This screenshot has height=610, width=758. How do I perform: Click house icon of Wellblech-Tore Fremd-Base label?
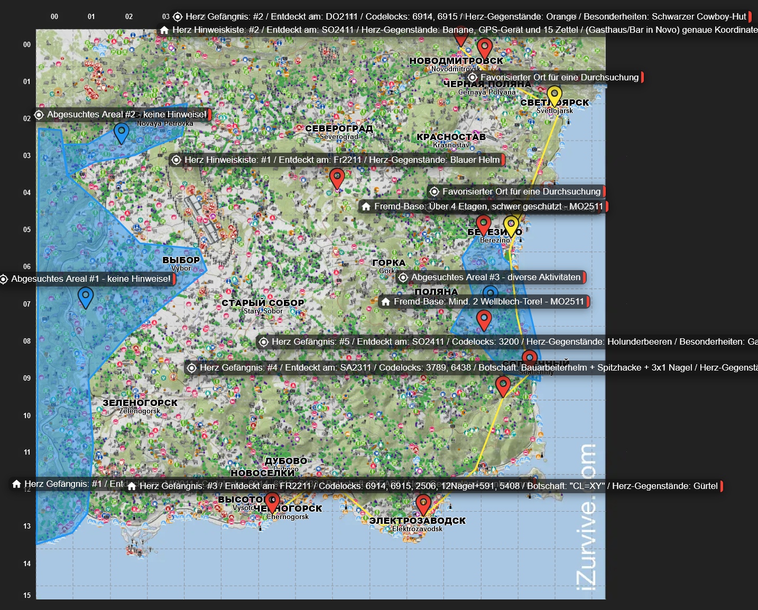click(x=386, y=301)
